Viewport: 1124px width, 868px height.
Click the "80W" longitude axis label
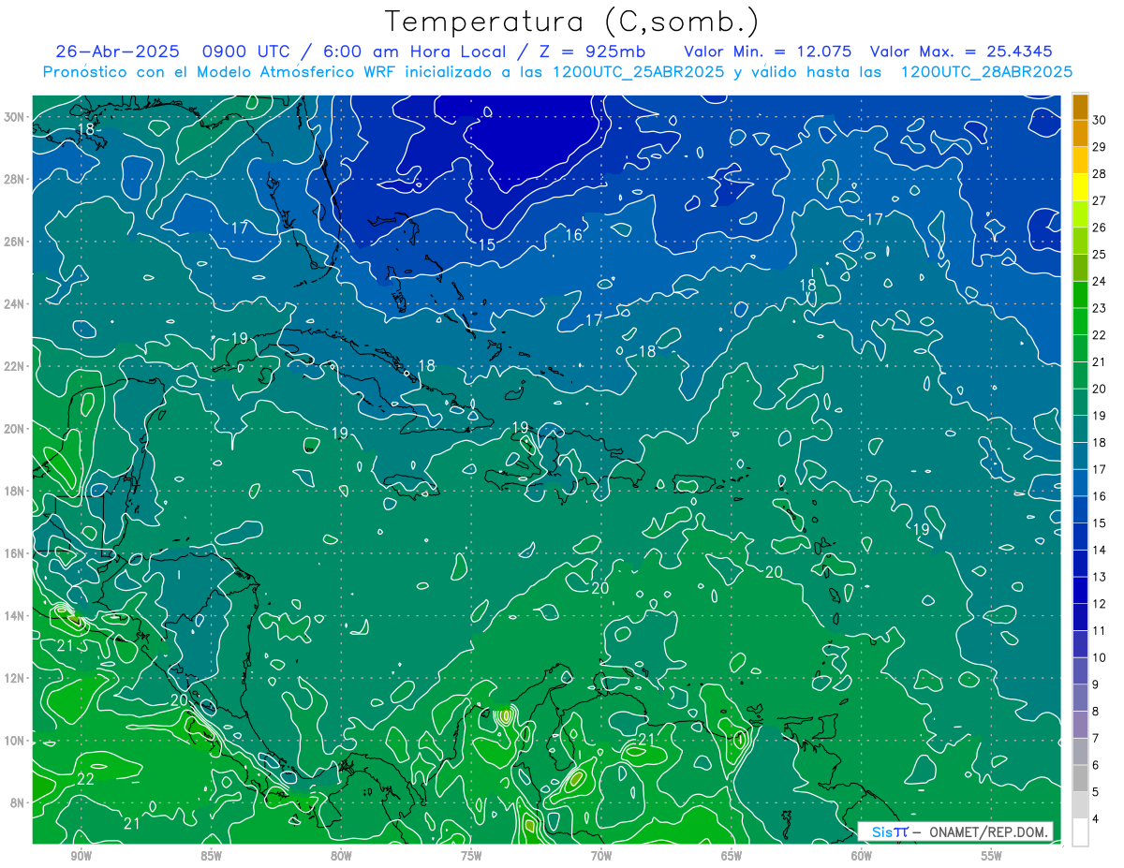(x=341, y=857)
